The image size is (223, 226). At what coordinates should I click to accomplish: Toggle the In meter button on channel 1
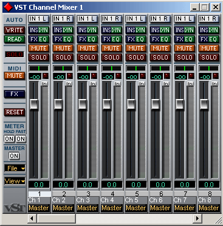[44, 83]
